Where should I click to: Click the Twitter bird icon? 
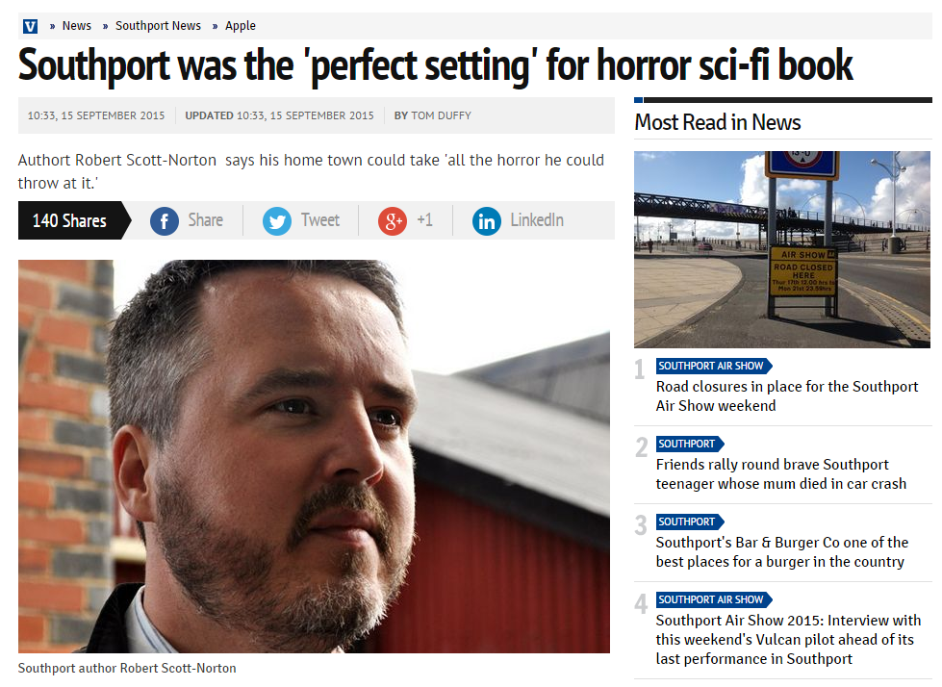pos(277,221)
